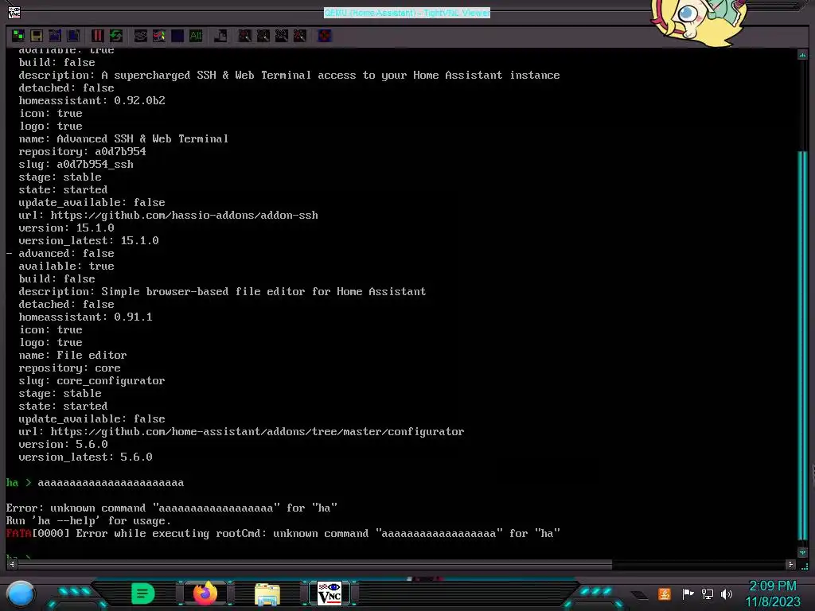Click the "Run 'ha --help' for usage." line
The image size is (815, 611).
point(88,520)
